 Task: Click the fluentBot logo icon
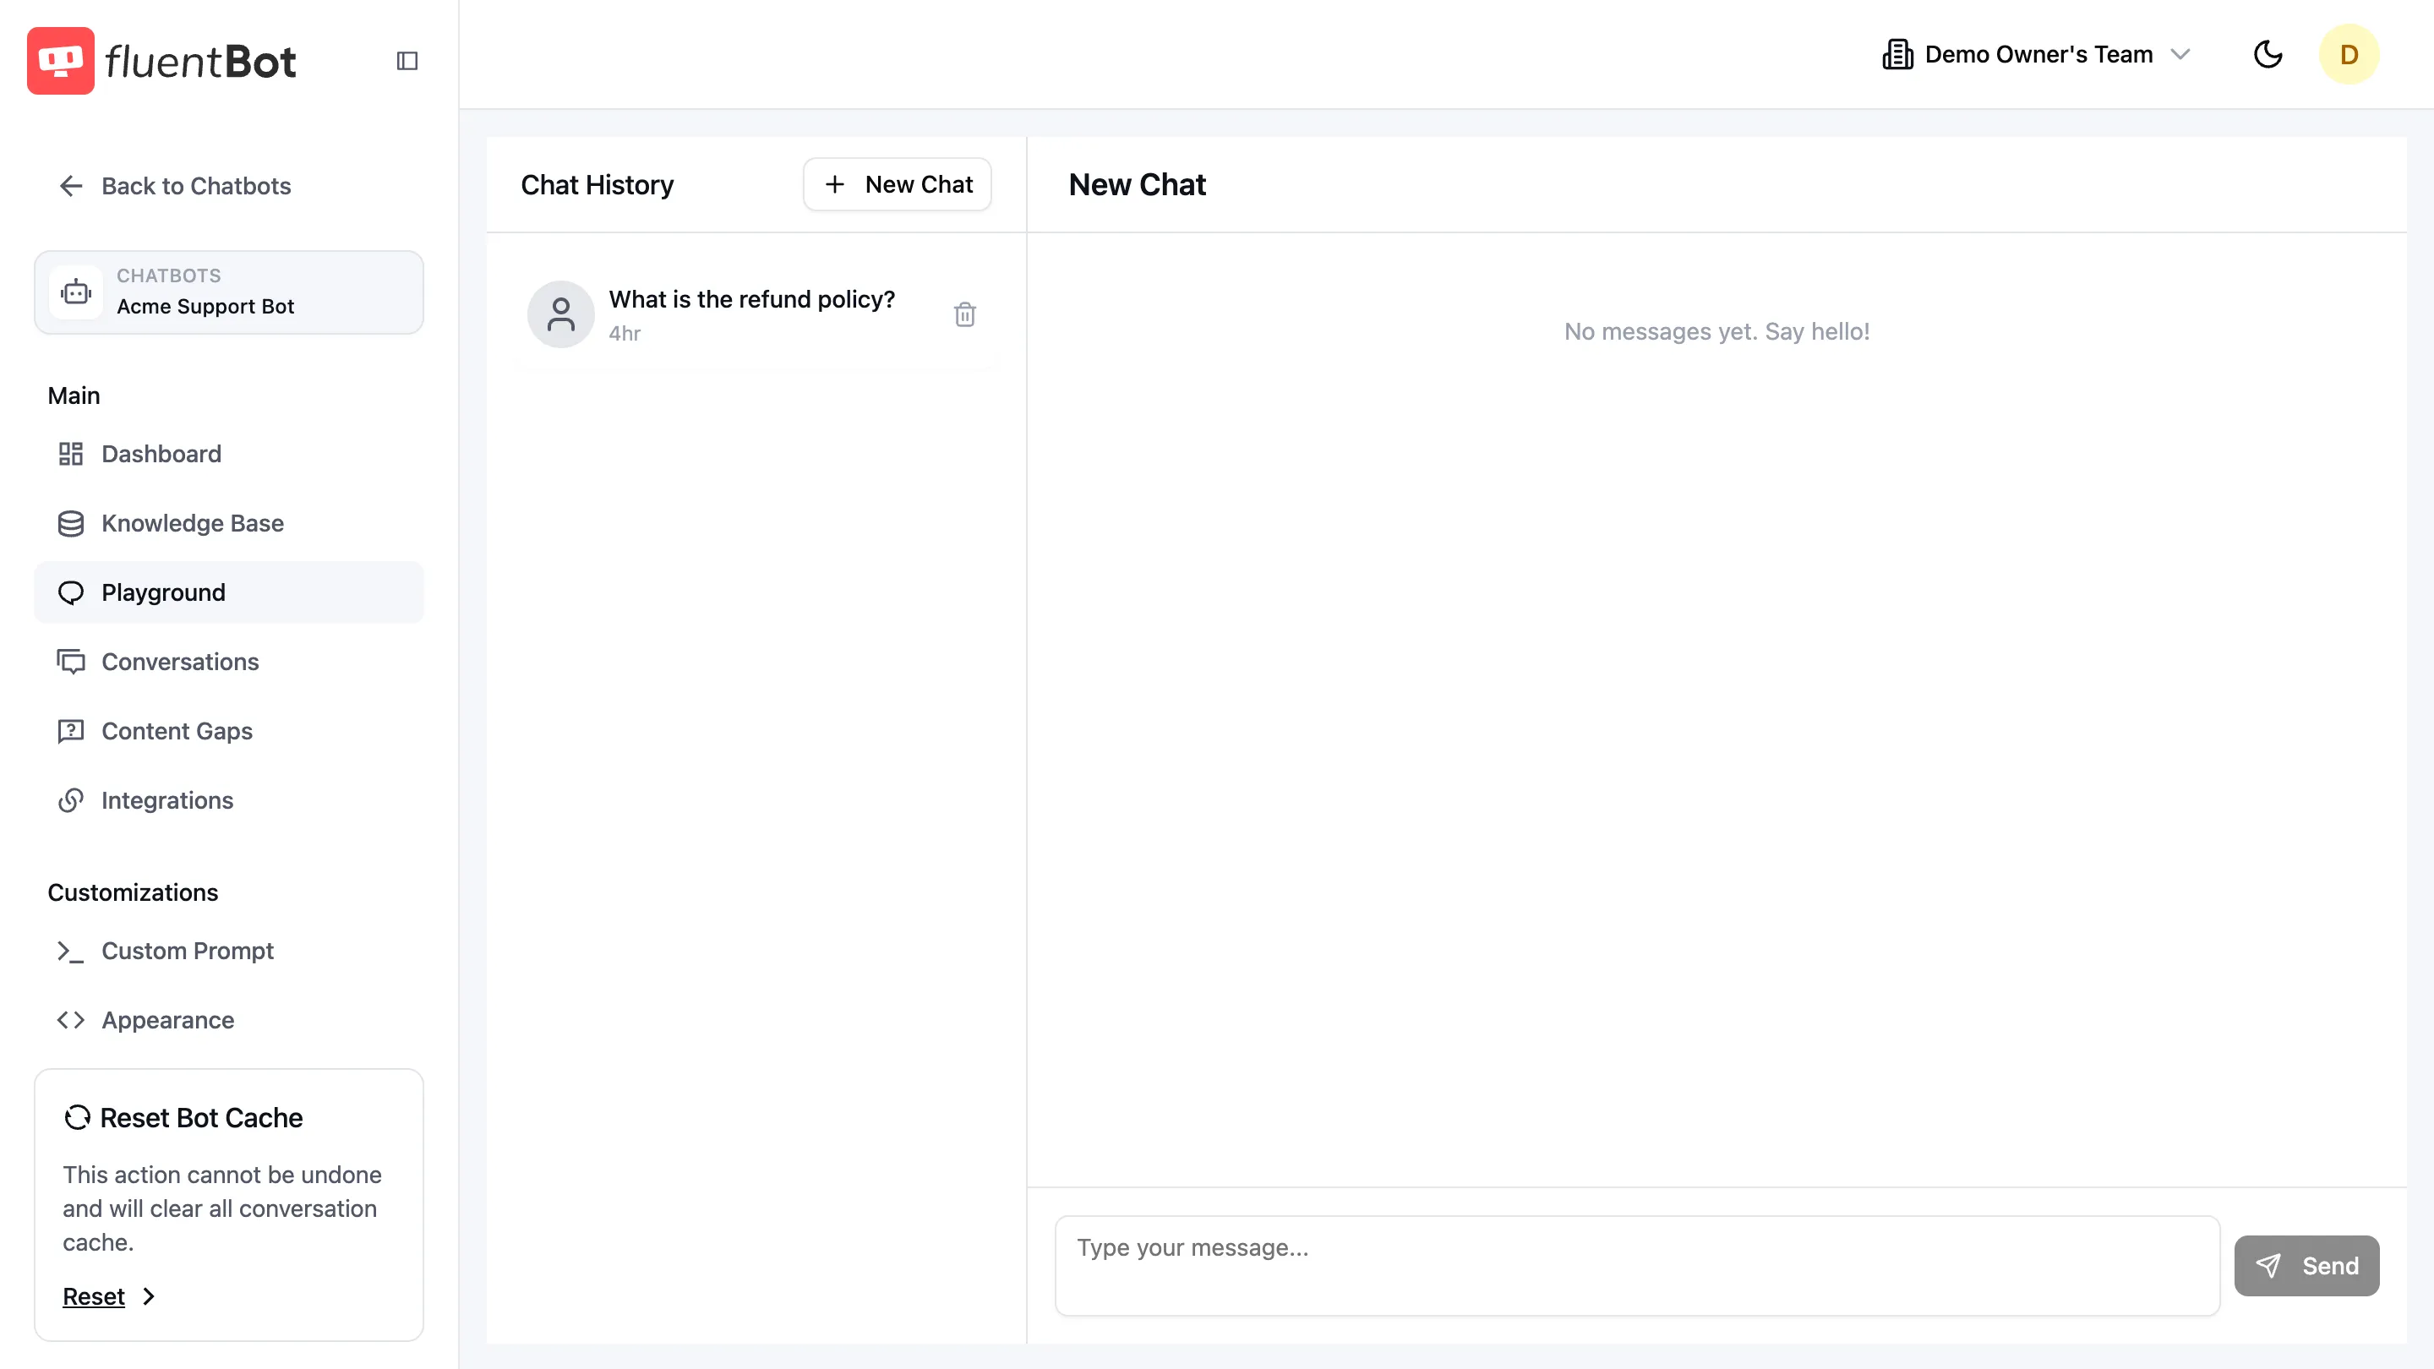61,61
